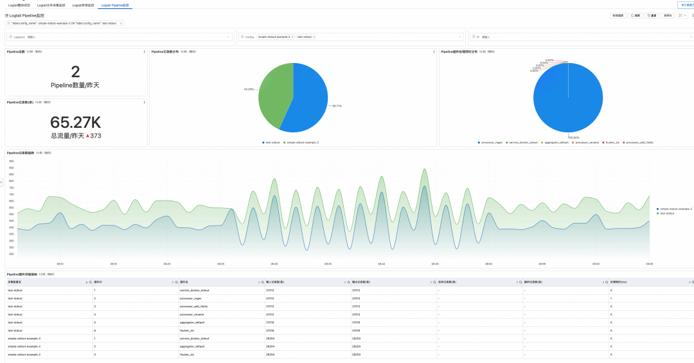Click the Logtail Pipeline监控 dashboard title
Viewport: 694px width, 363px height.
(x=26, y=15)
